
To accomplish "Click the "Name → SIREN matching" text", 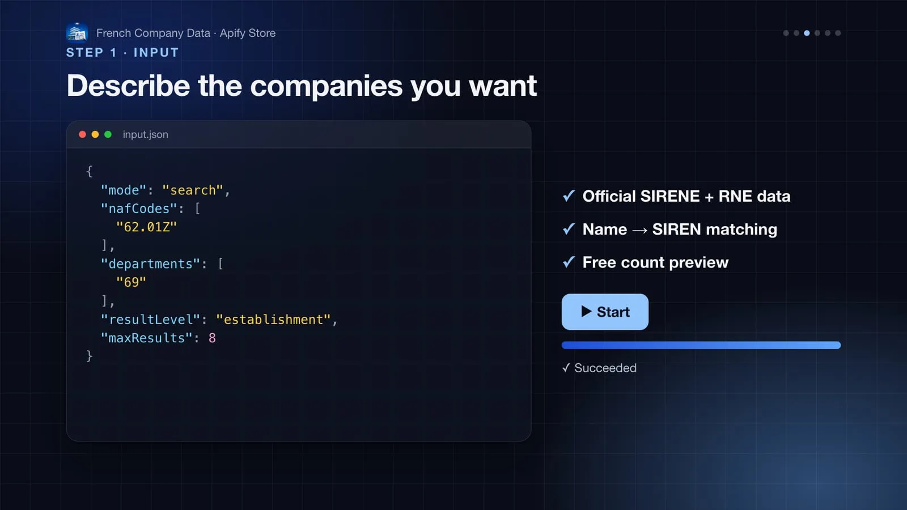I will pyautogui.click(x=680, y=229).
